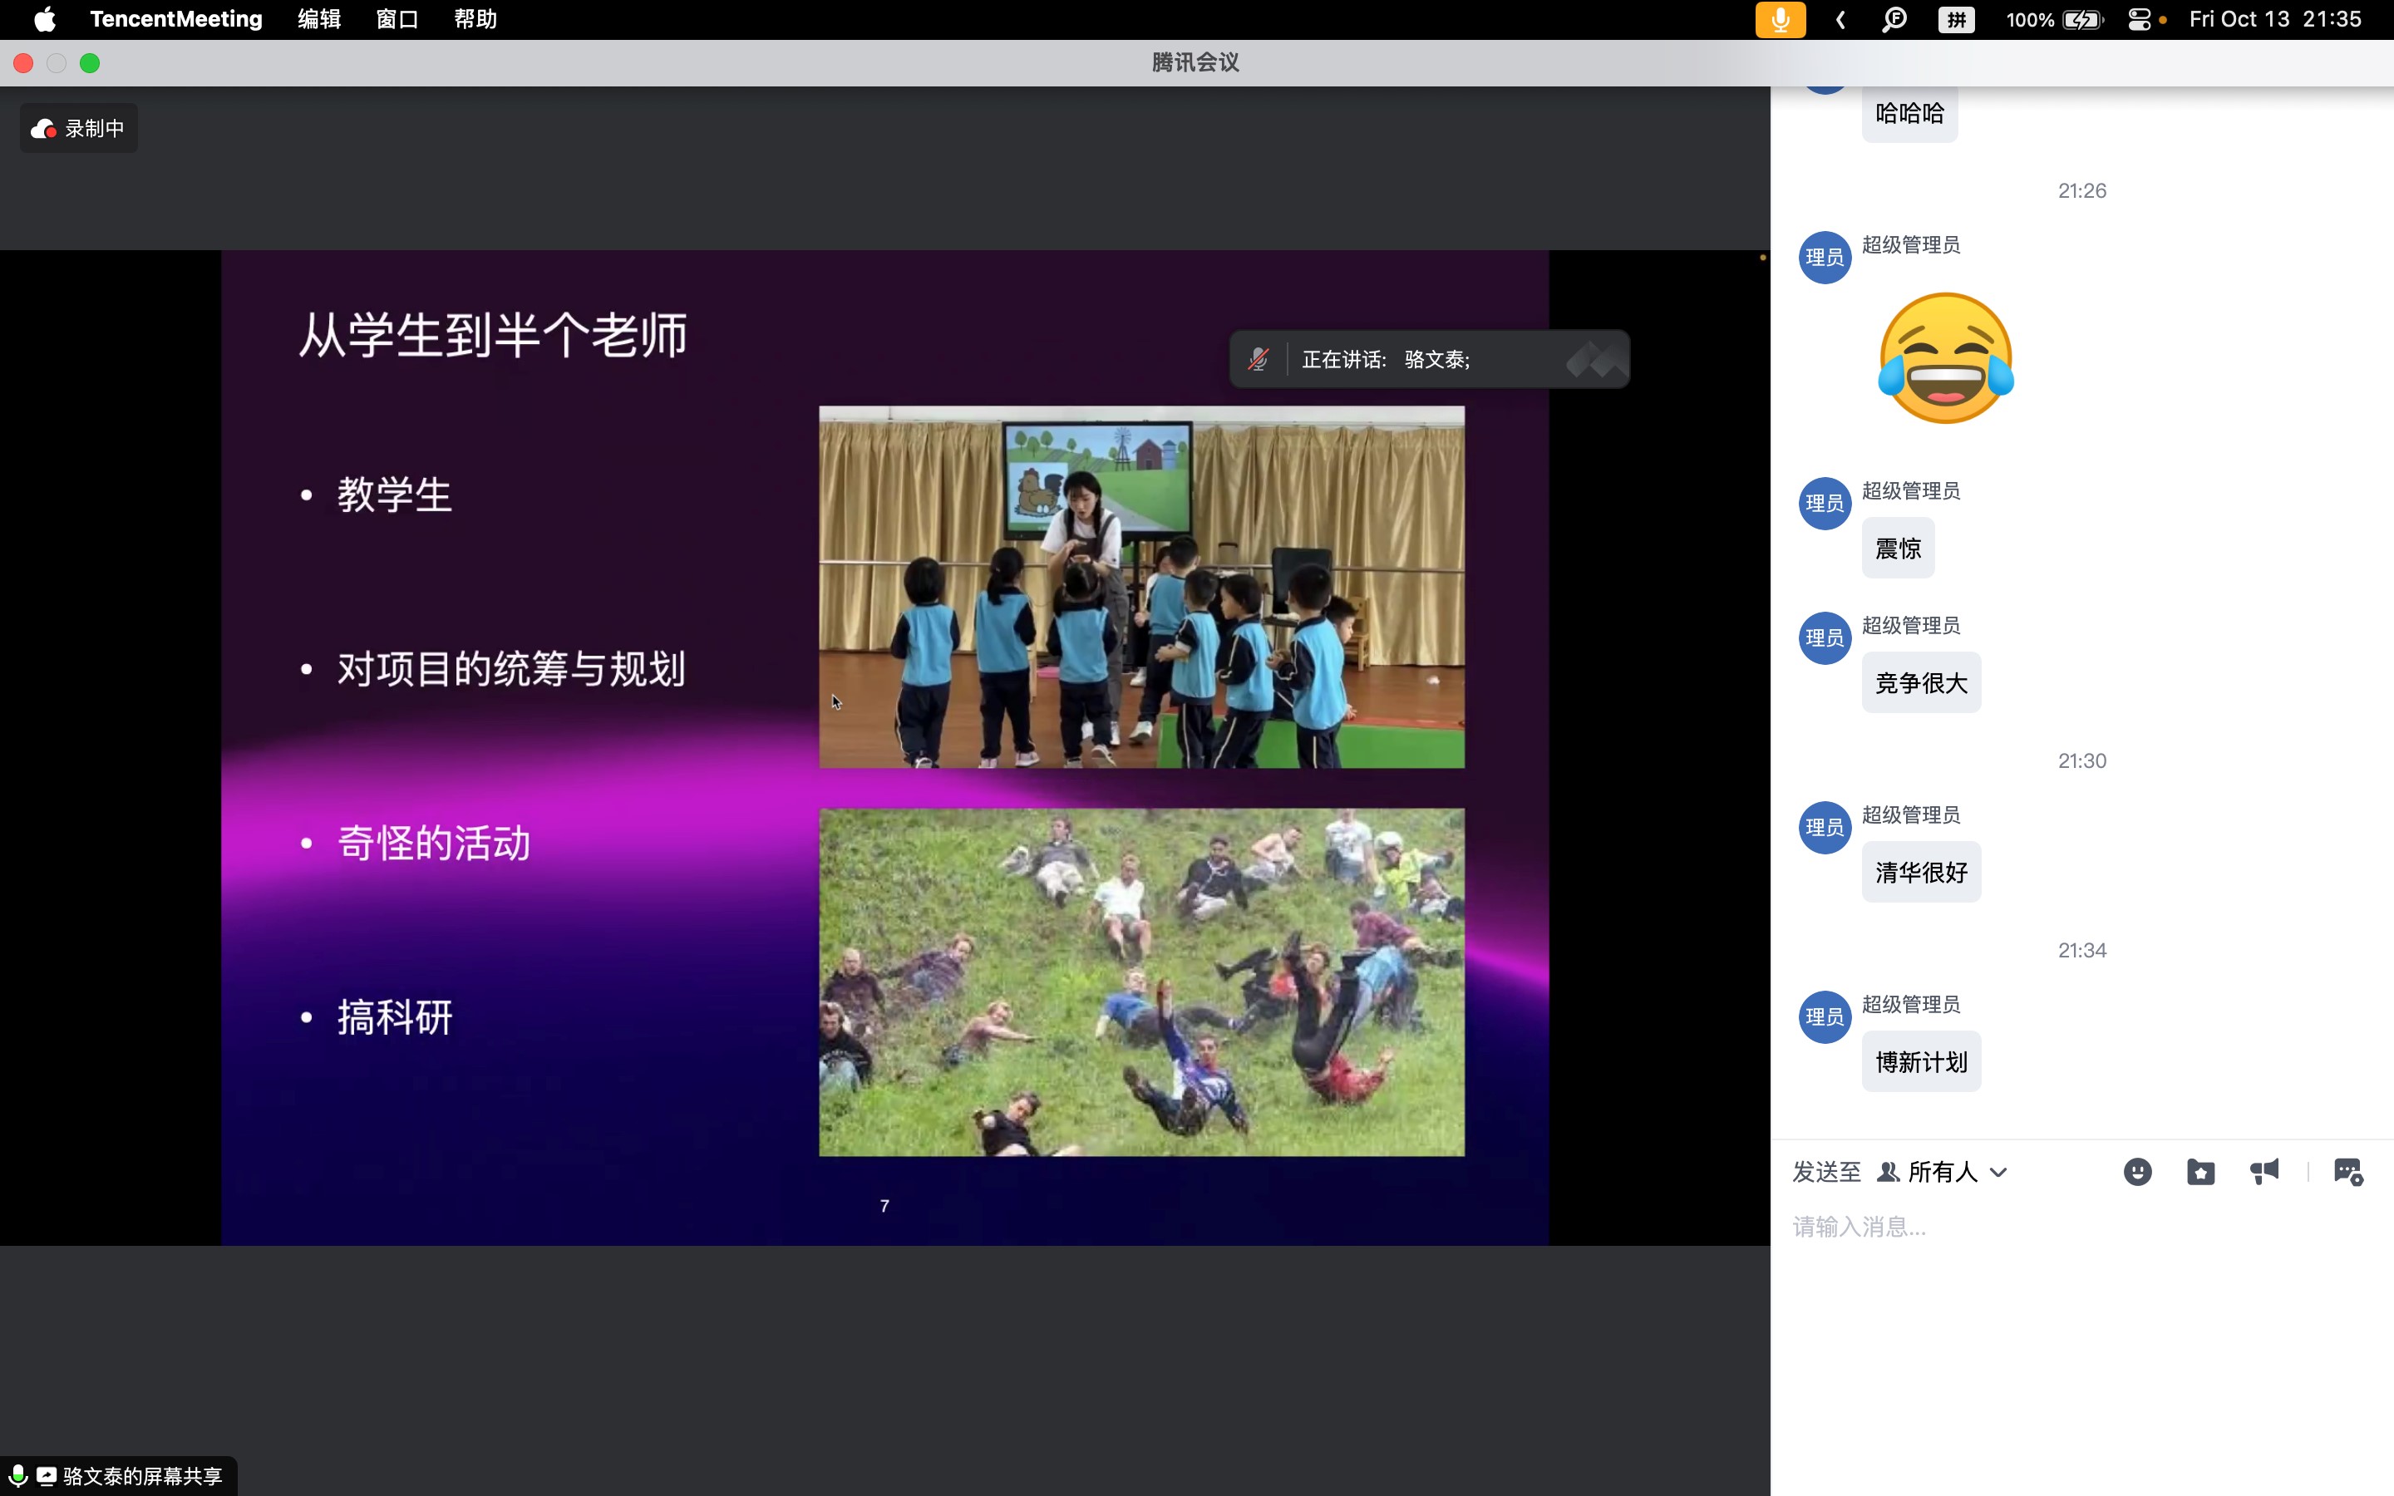Click the orange microphone icon in menu bar
The width and height of the screenshot is (2394, 1496).
pos(1780,20)
